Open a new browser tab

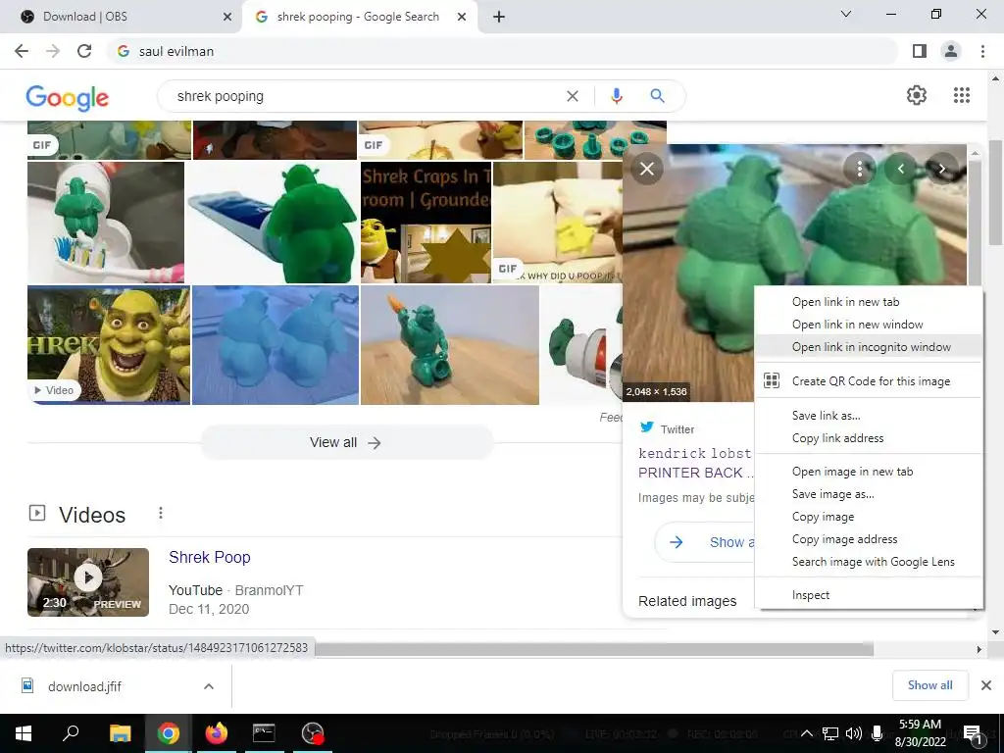(x=499, y=17)
